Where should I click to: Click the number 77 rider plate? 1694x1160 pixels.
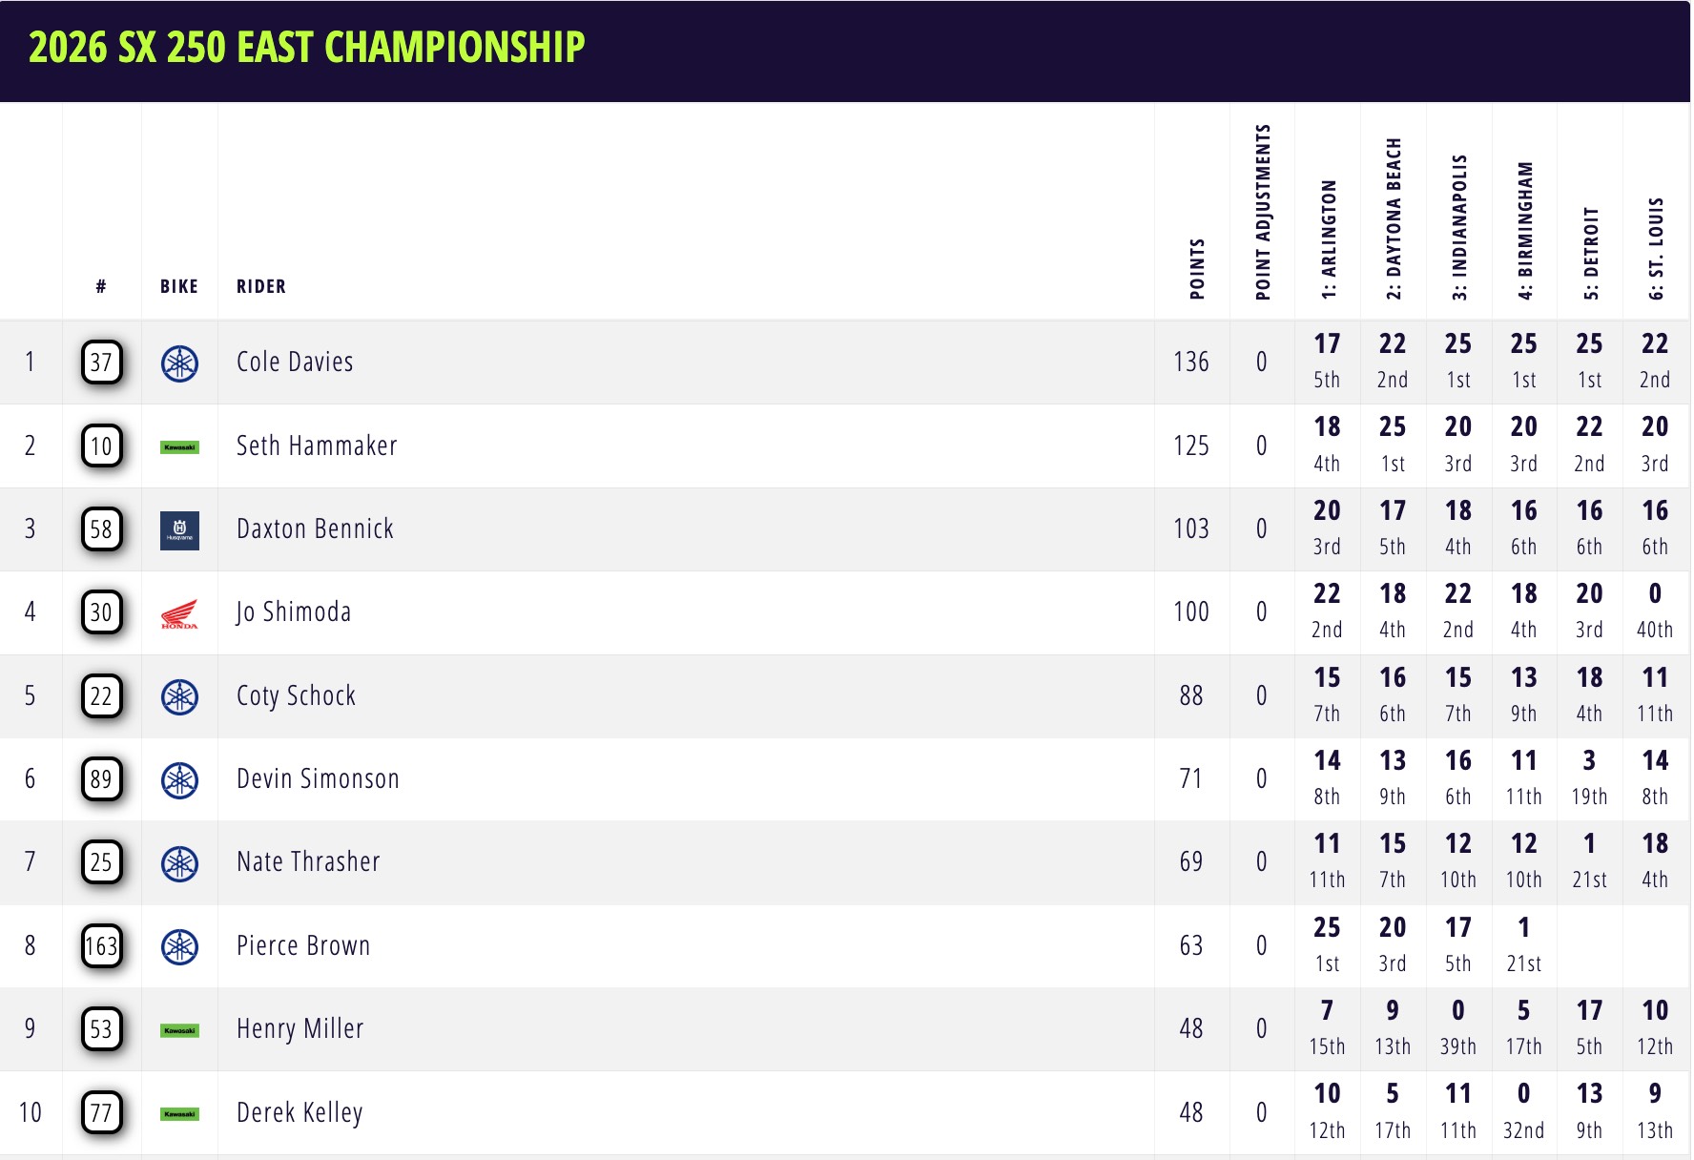click(102, 1112)
